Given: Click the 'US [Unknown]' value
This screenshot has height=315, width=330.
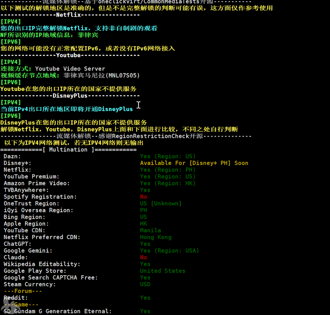Looking at the screenshot, I should (x=161, y=203).
